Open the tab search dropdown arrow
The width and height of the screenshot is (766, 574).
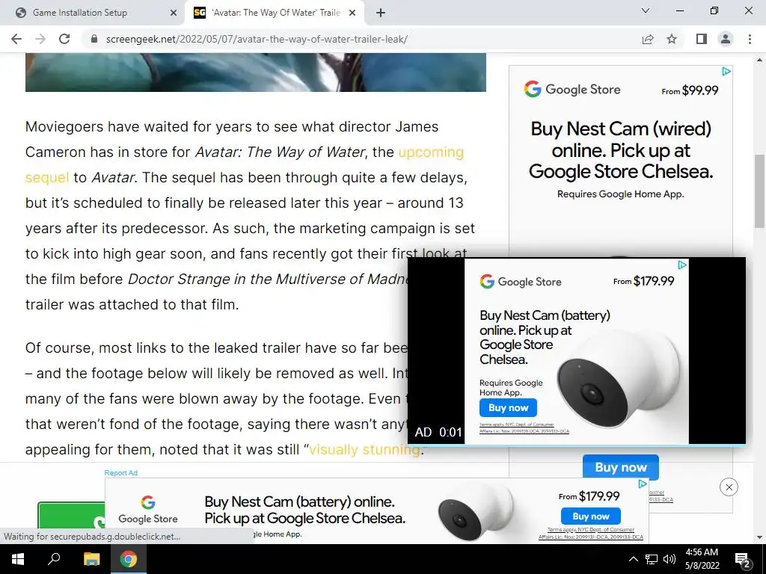[646, 10]
